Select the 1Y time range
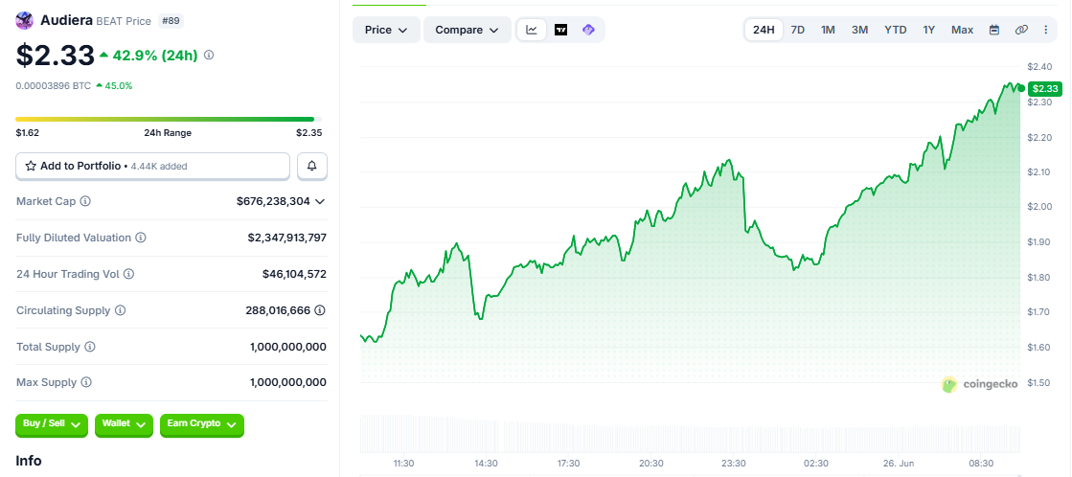This screenshot has height=477, width=1072. (928, 30)
